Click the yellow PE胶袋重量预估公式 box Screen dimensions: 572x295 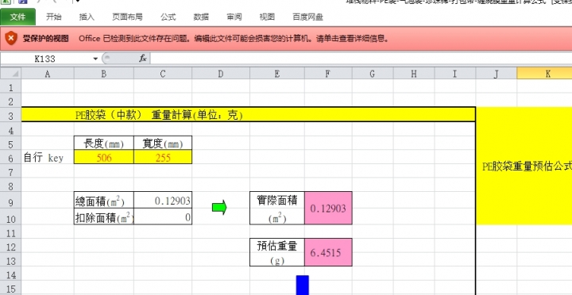coord(524,166)
